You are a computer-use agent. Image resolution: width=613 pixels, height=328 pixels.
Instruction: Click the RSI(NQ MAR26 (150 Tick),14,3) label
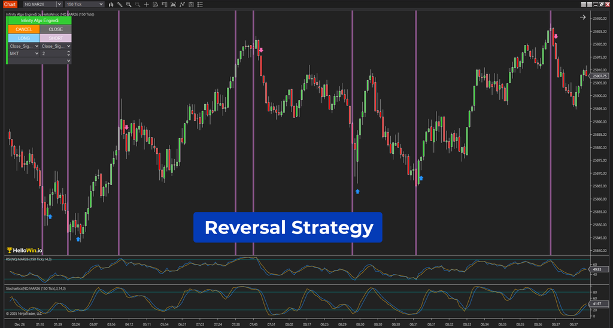pyautogui.click(x=29, y=259)
